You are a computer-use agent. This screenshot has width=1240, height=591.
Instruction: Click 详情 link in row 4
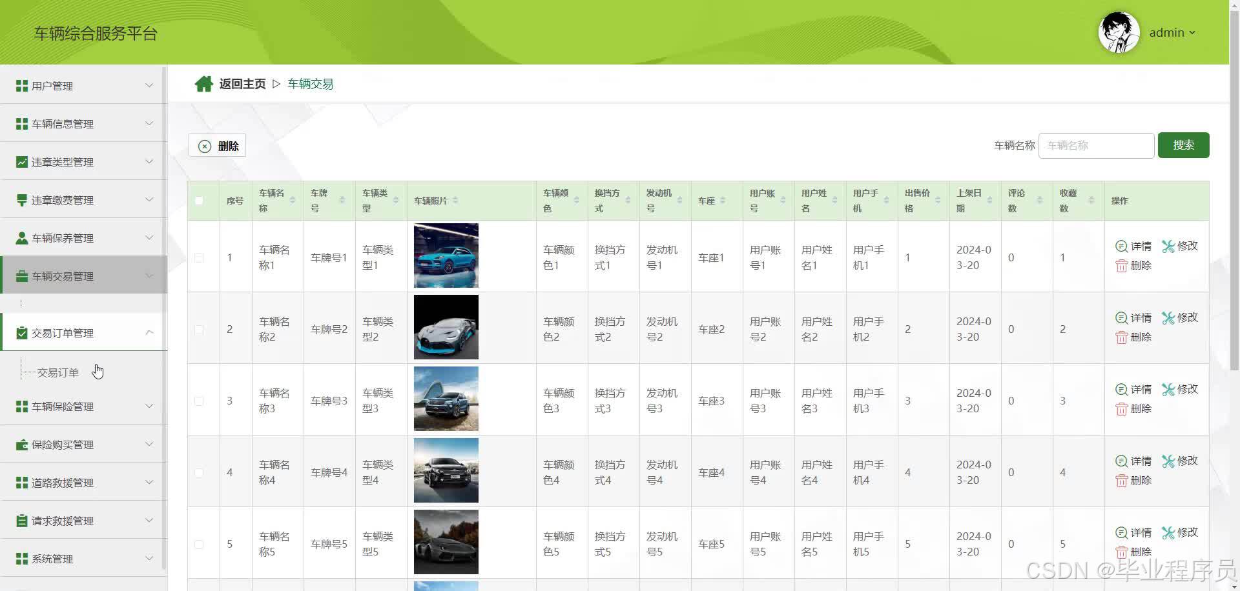(x=1141, y=461)
